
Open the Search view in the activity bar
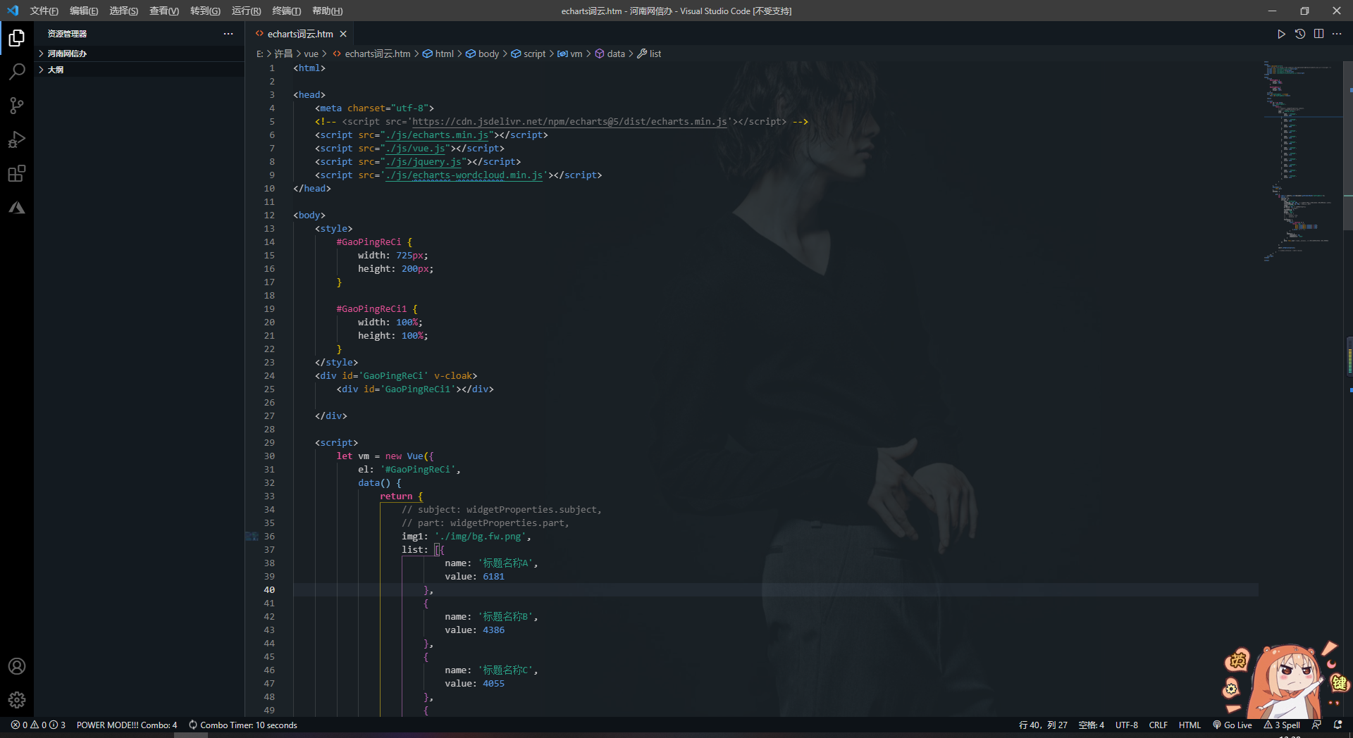(17, 72)
